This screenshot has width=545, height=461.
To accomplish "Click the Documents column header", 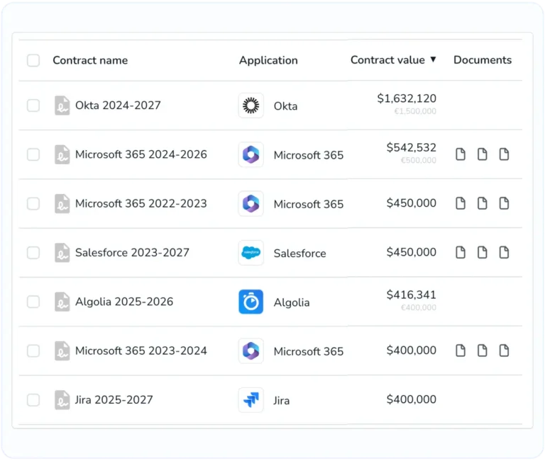I will 483,60.
